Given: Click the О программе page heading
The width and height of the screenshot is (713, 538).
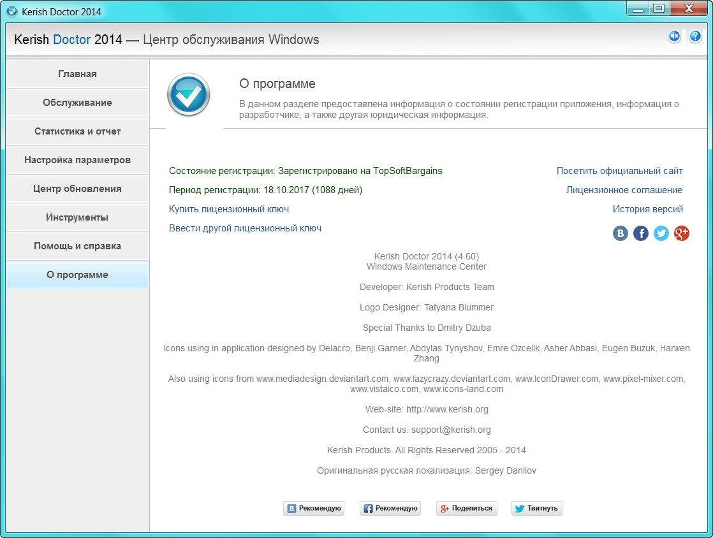Looking at the screenshot, I should pos(277,84).
